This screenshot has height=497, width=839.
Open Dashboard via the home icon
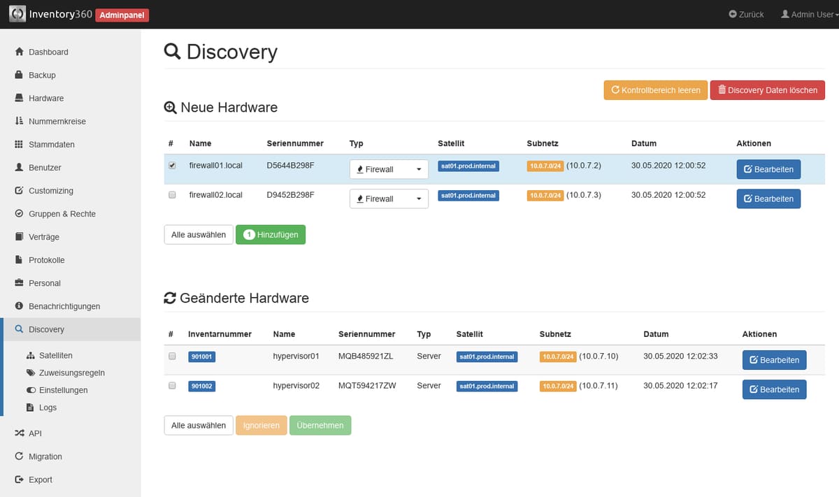click(20, 52)
